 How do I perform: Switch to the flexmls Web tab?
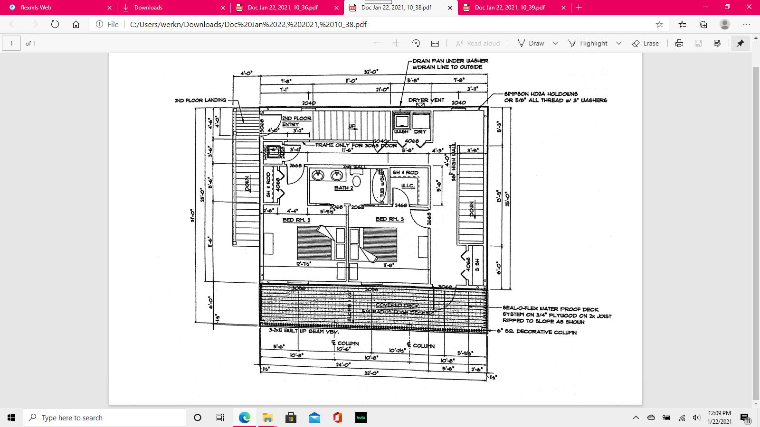coord(57,8)
